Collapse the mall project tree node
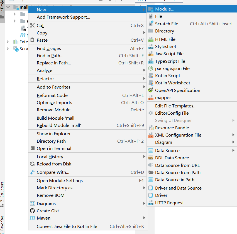This screenshot has height=234, width=237. pos(8,7)
